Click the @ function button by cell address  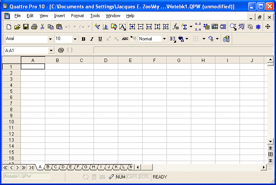point(61,50)
